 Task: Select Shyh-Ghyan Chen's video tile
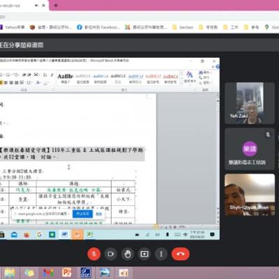[x=250, y=195]
